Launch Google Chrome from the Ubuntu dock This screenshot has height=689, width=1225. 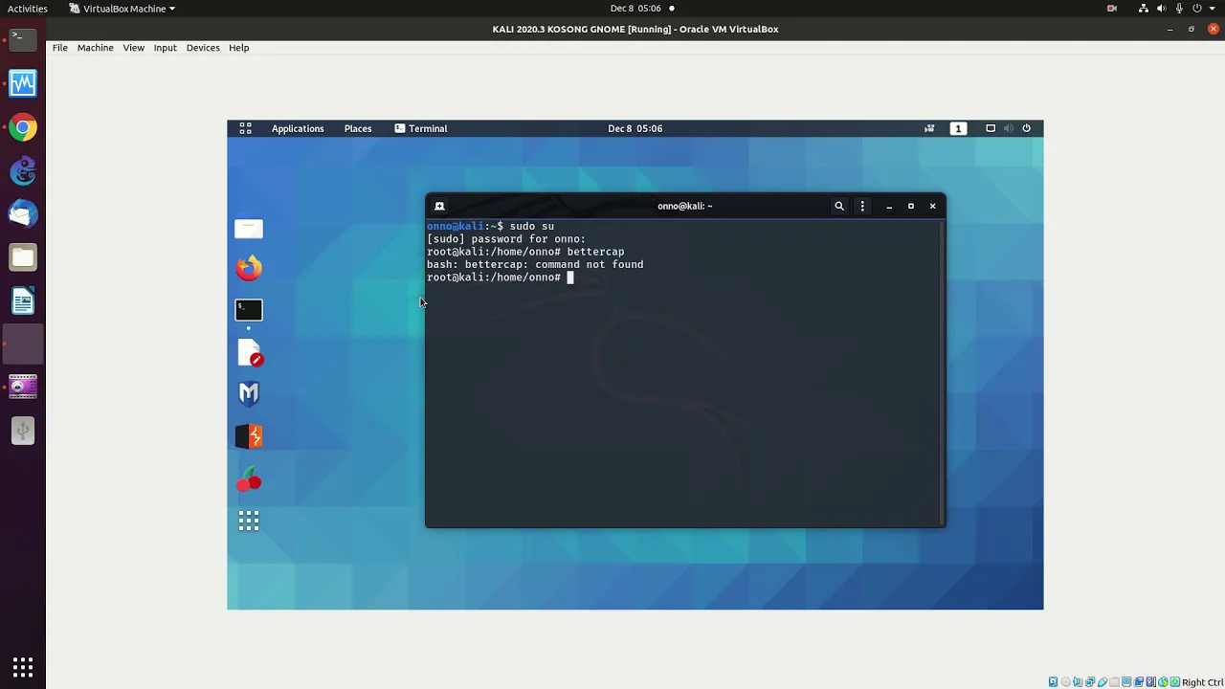(23, 127)
